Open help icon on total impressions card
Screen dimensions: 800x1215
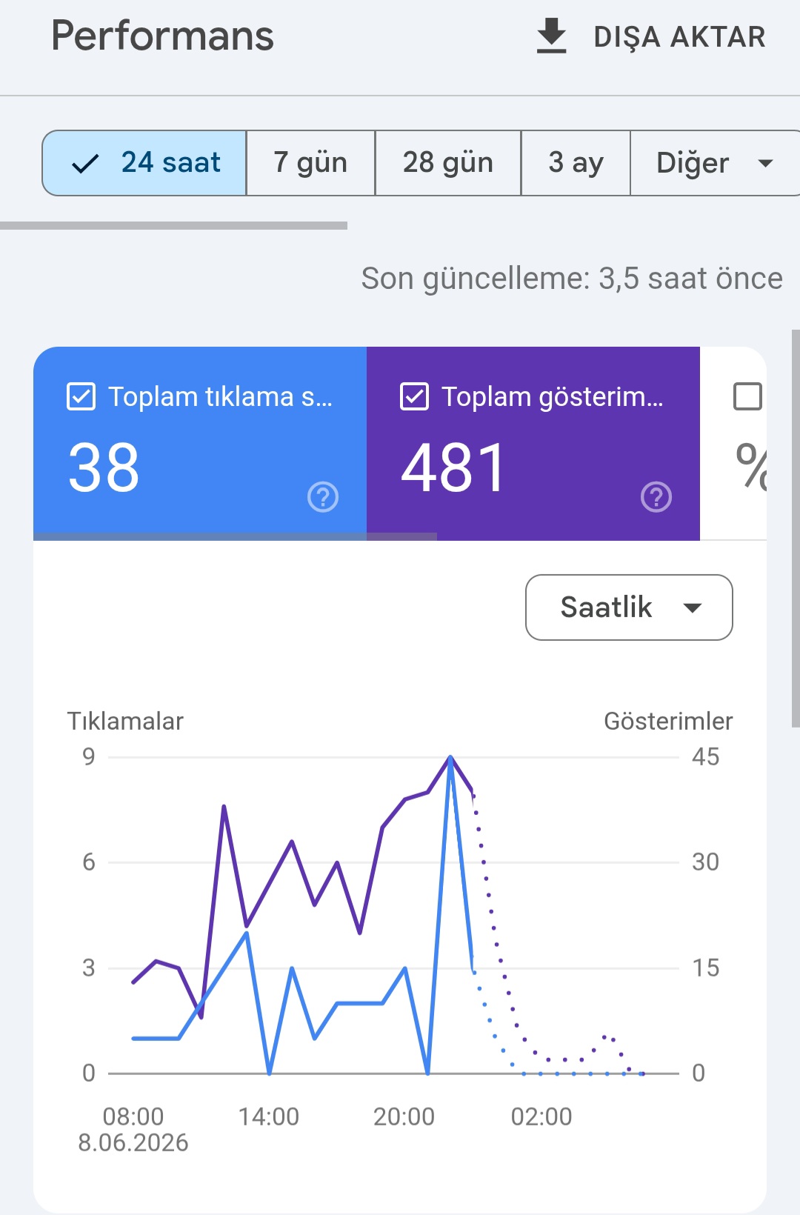click(656, 497)
